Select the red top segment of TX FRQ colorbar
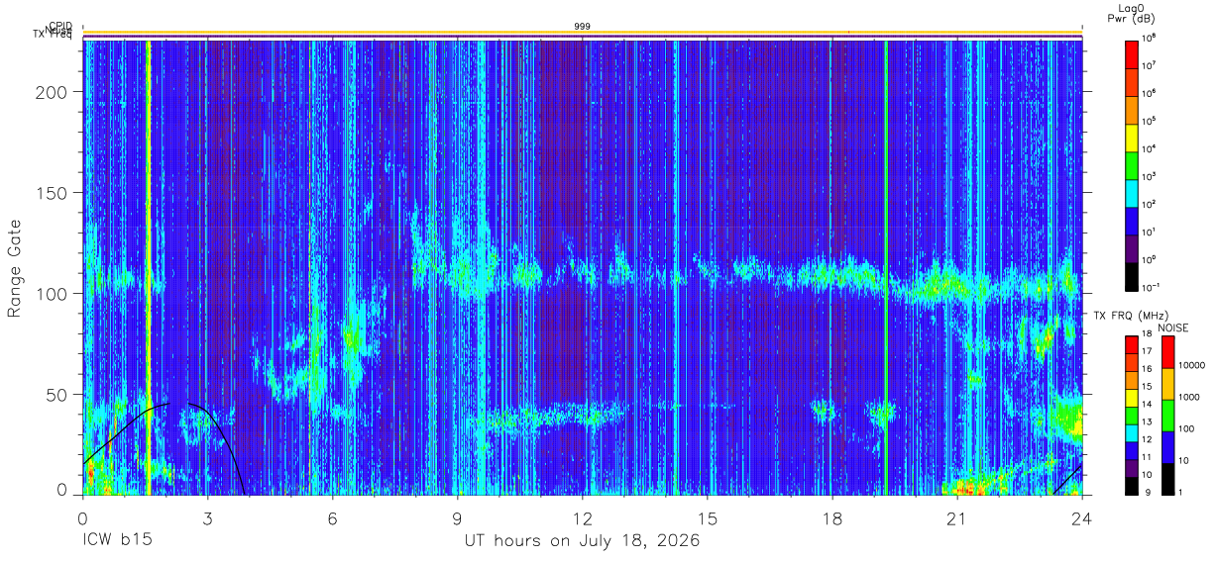 pos(1132,345)
